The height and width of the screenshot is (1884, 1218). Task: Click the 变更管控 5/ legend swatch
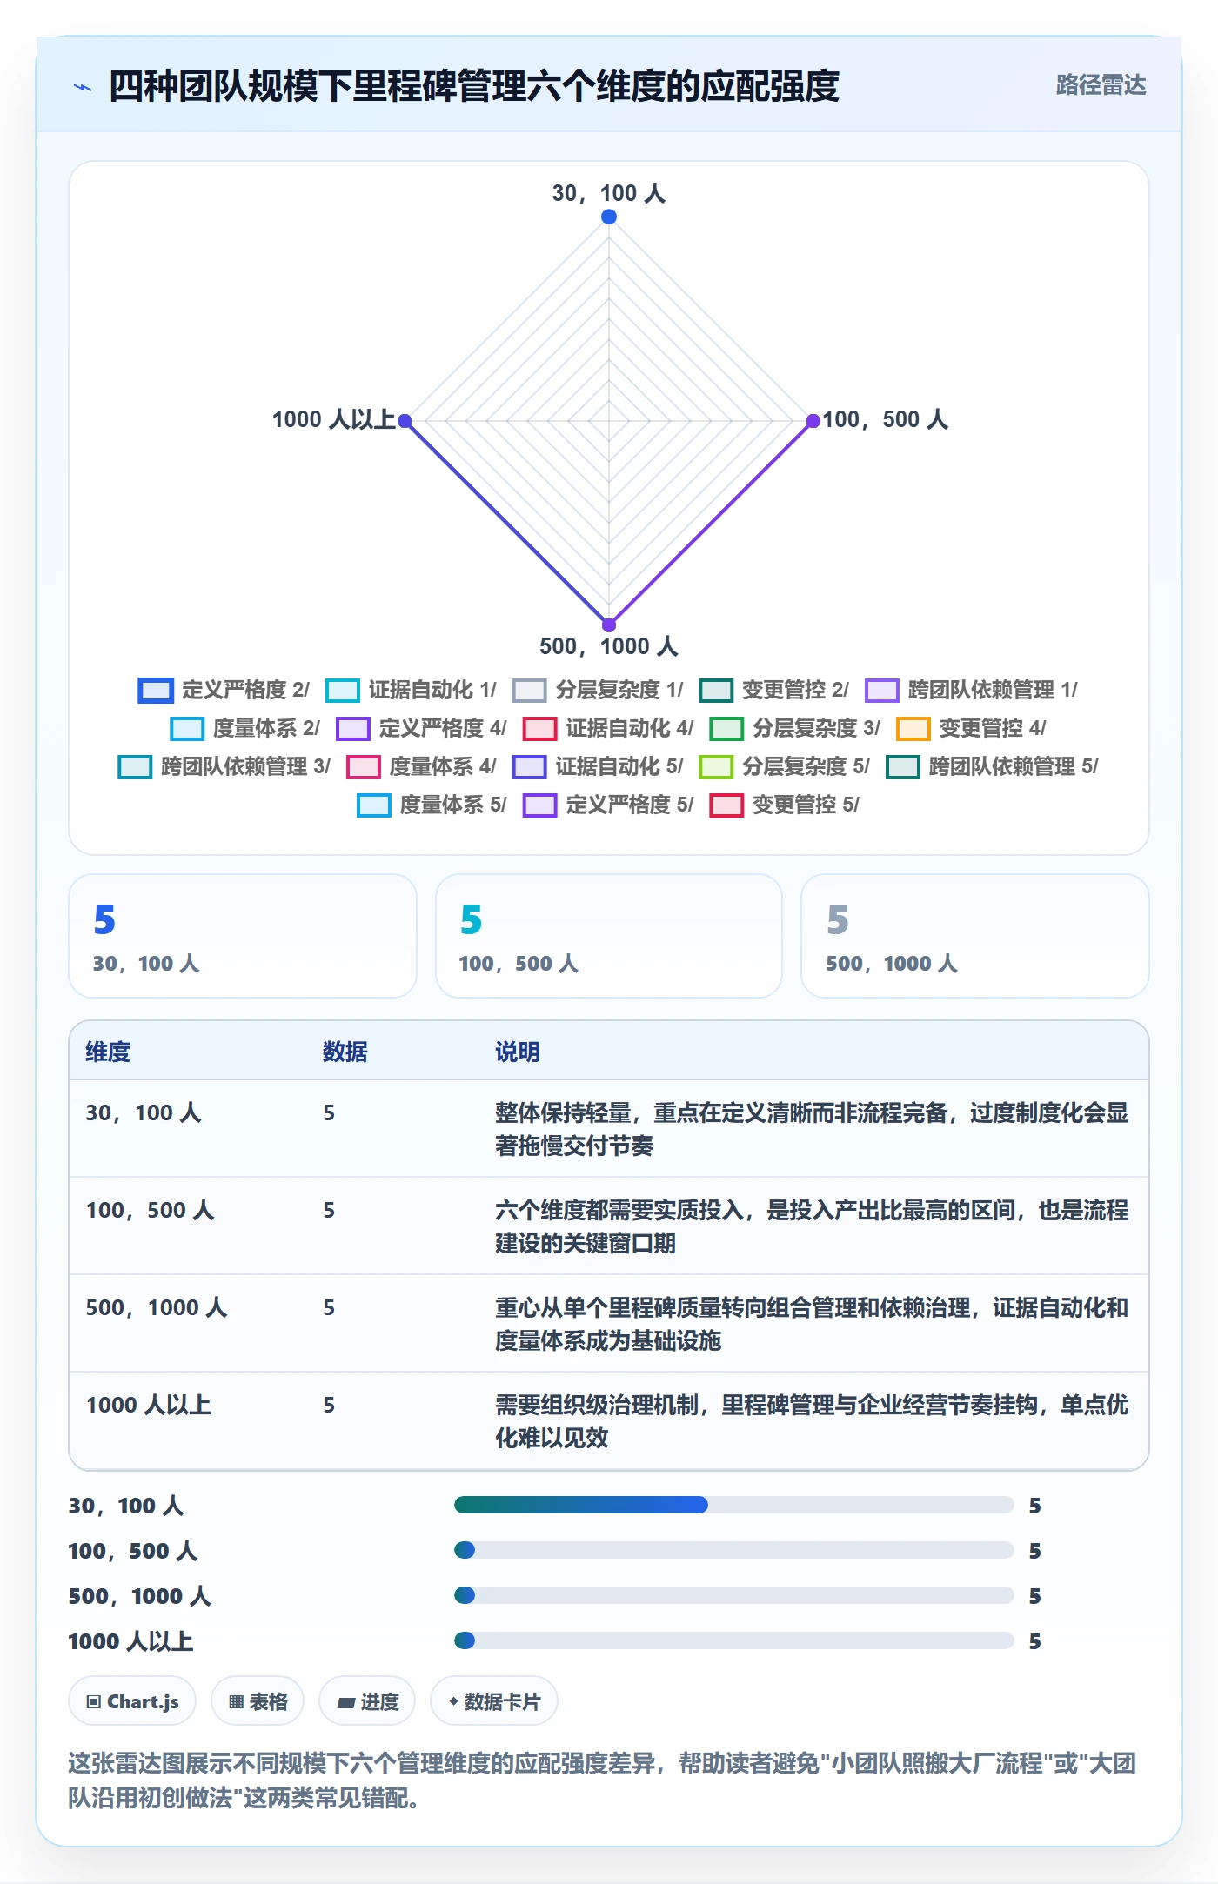(726, 805)
